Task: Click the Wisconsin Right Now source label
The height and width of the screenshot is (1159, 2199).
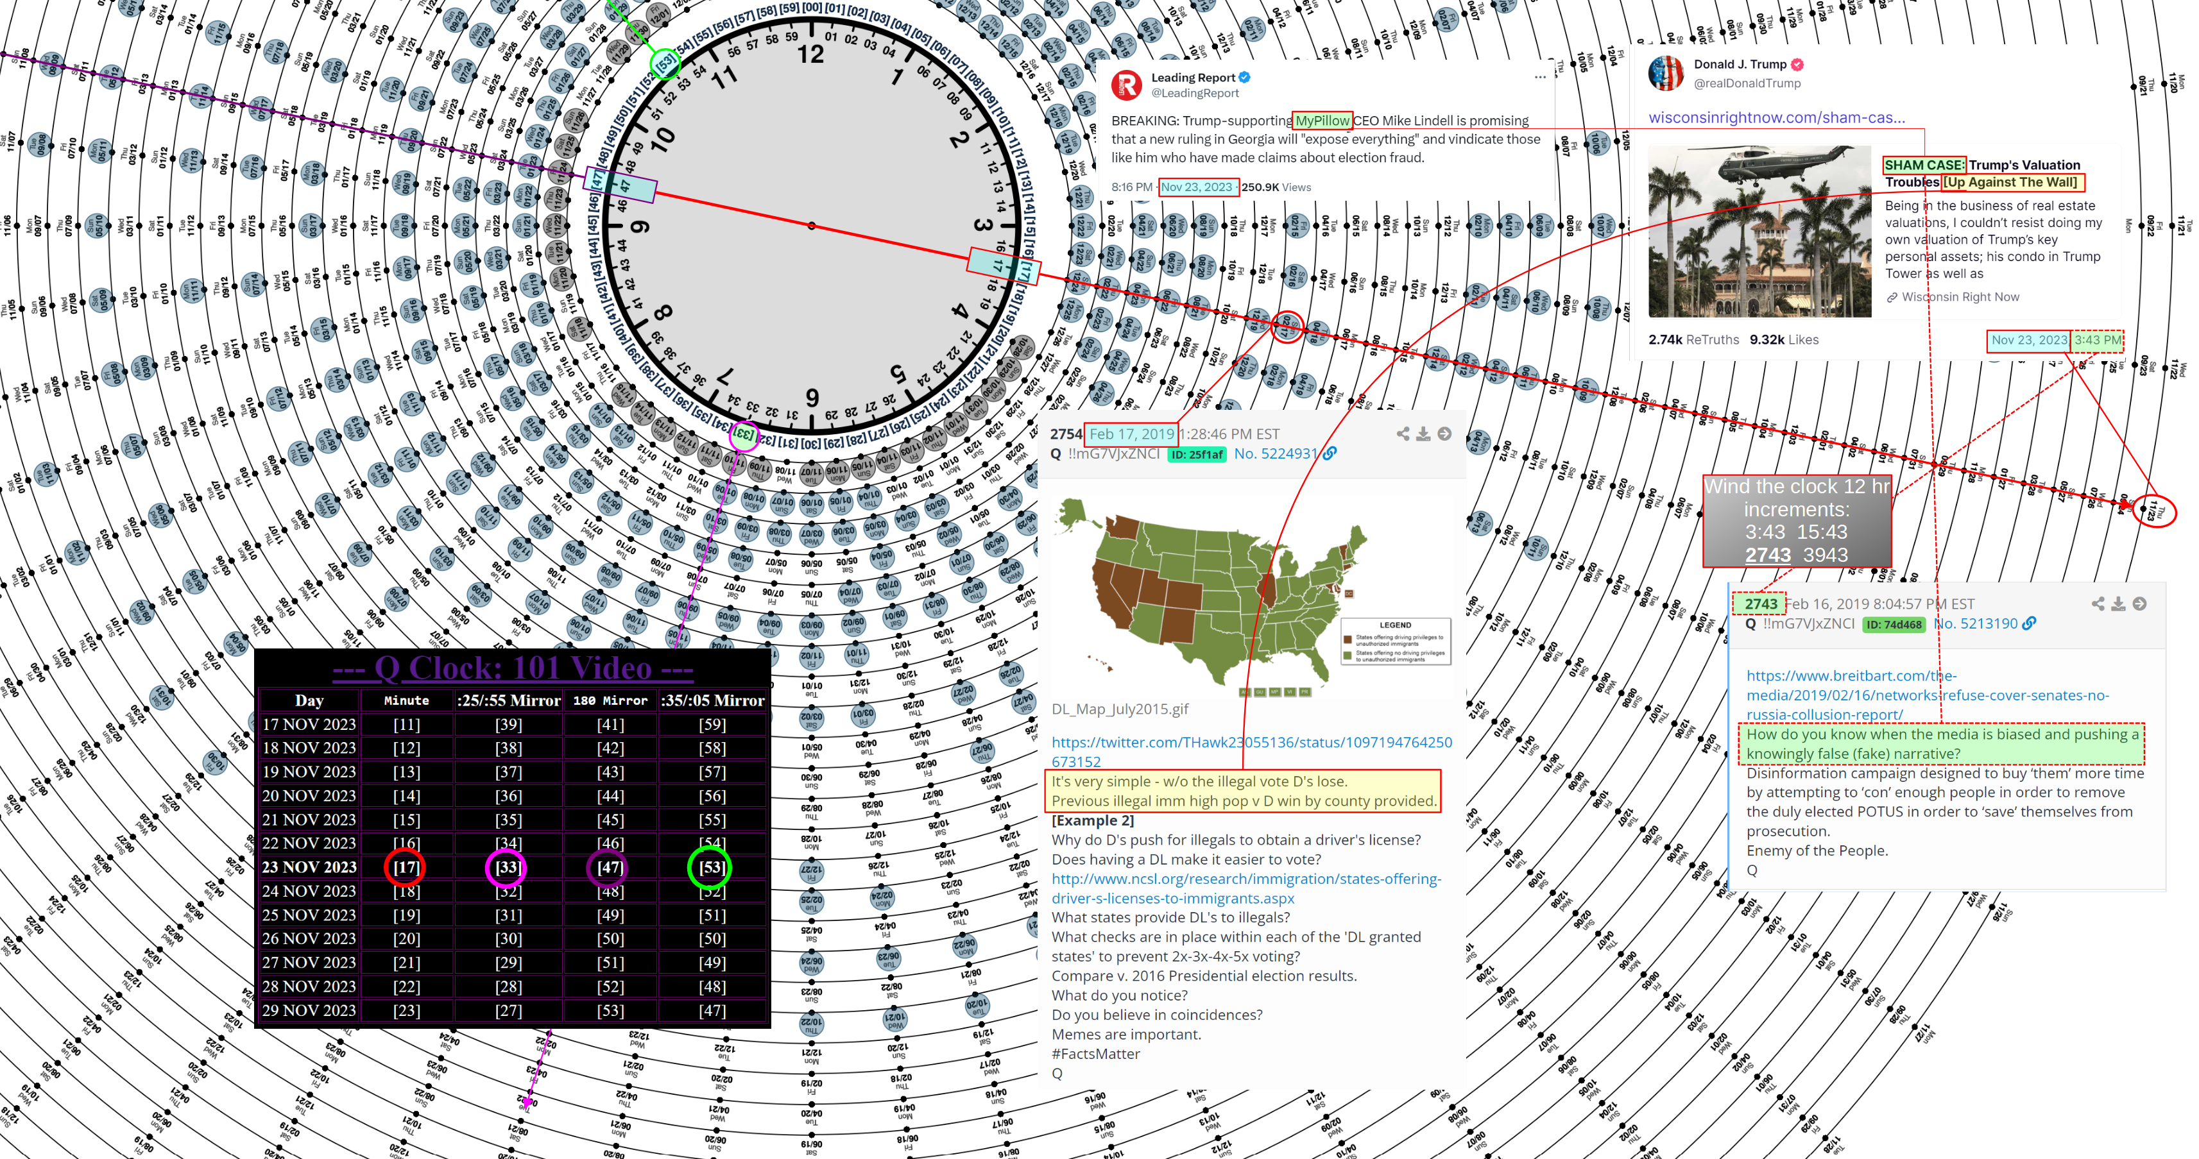Action: 1960,297
